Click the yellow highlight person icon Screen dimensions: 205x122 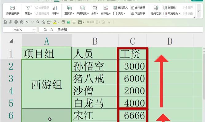55,22
